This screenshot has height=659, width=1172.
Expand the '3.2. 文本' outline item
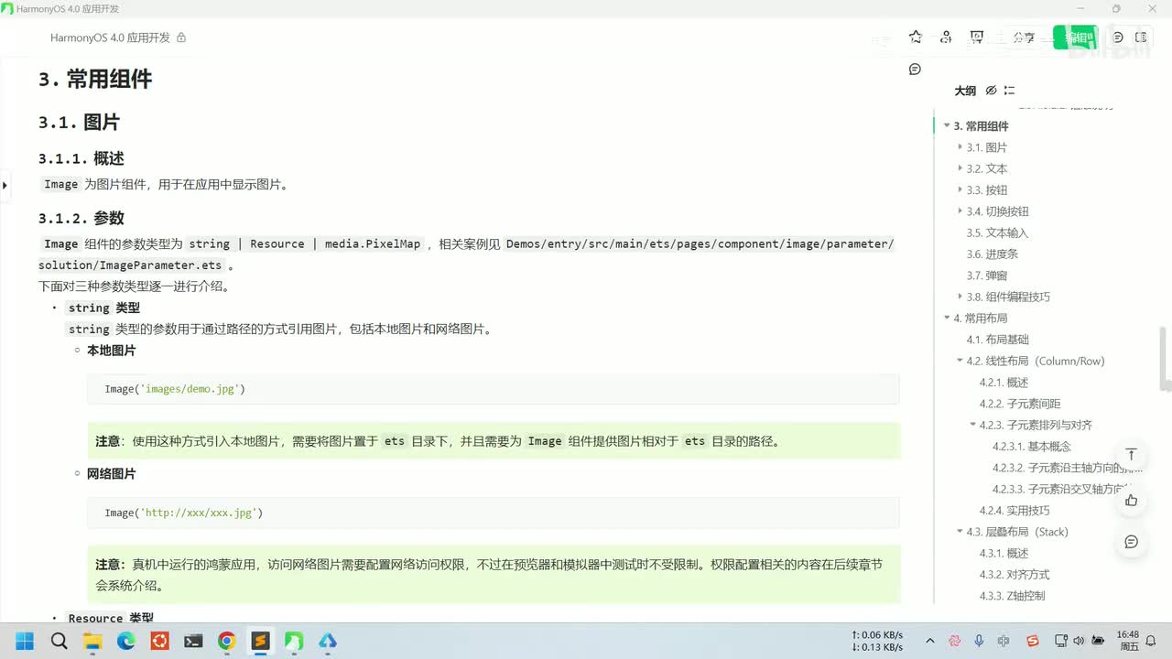(960, 168)
